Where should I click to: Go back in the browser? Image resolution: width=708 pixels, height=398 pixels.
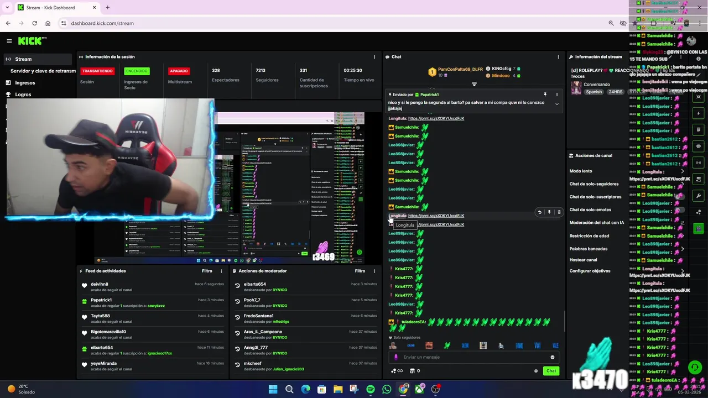(x=8, y=23)
